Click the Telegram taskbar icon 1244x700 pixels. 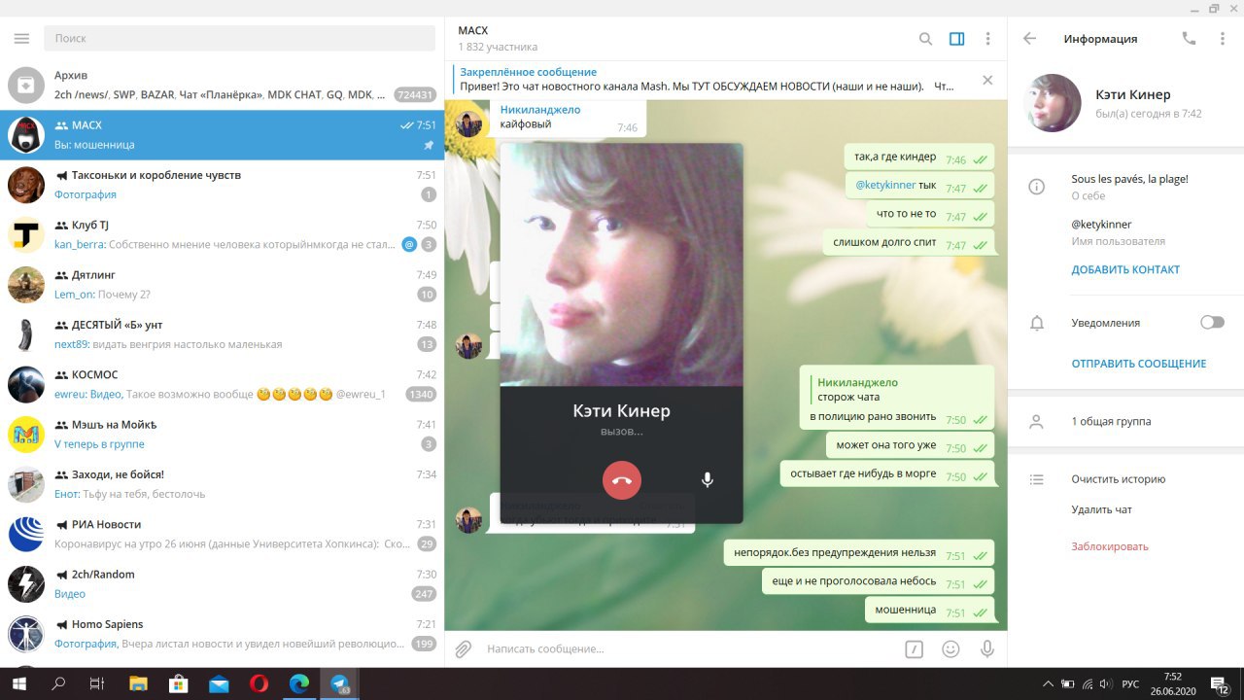click(340, 683)
